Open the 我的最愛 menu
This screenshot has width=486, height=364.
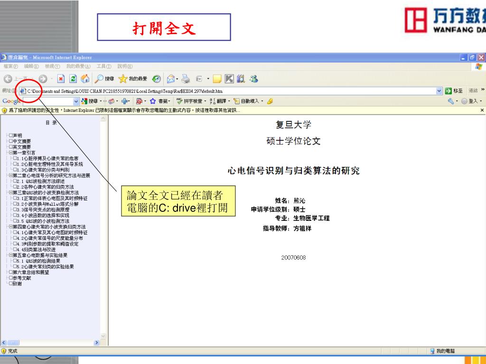tap(78, 66)
